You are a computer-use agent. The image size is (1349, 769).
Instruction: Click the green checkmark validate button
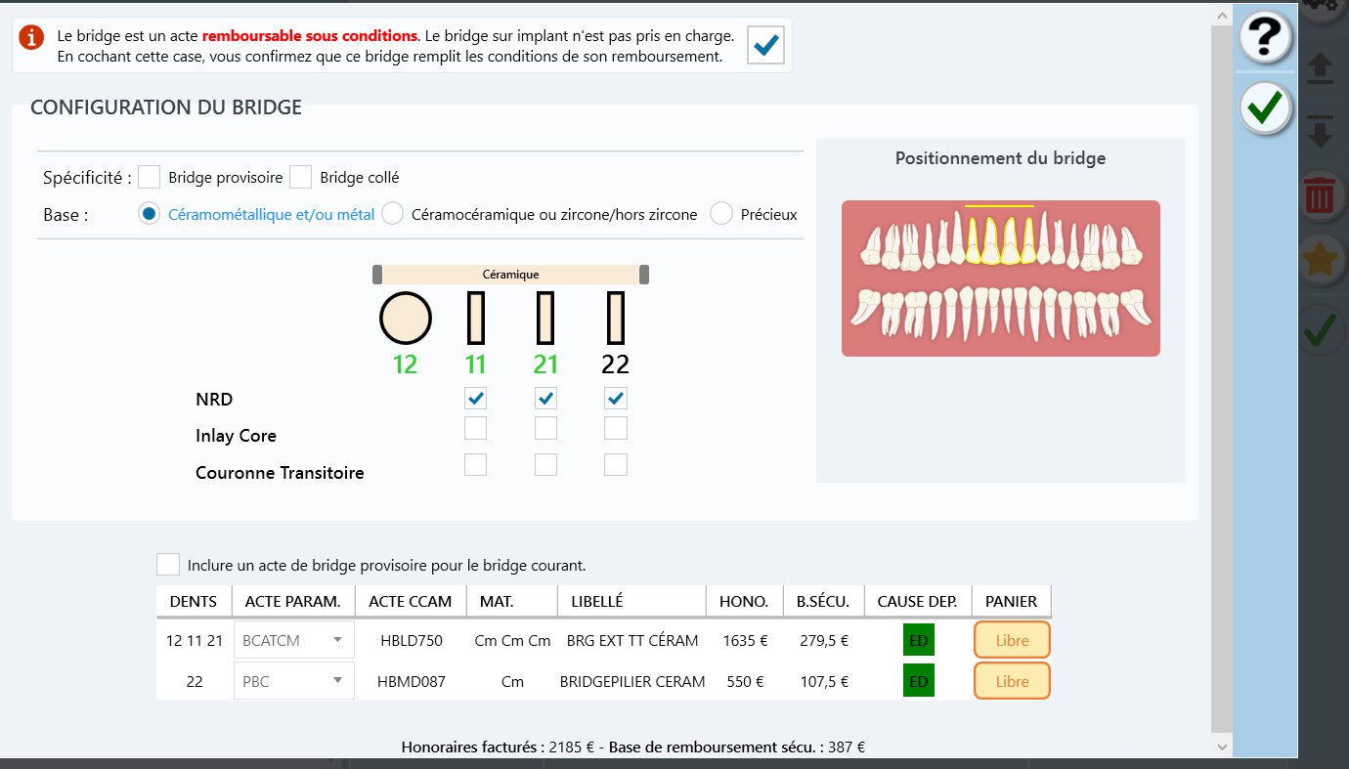[x=1266, y=107]
